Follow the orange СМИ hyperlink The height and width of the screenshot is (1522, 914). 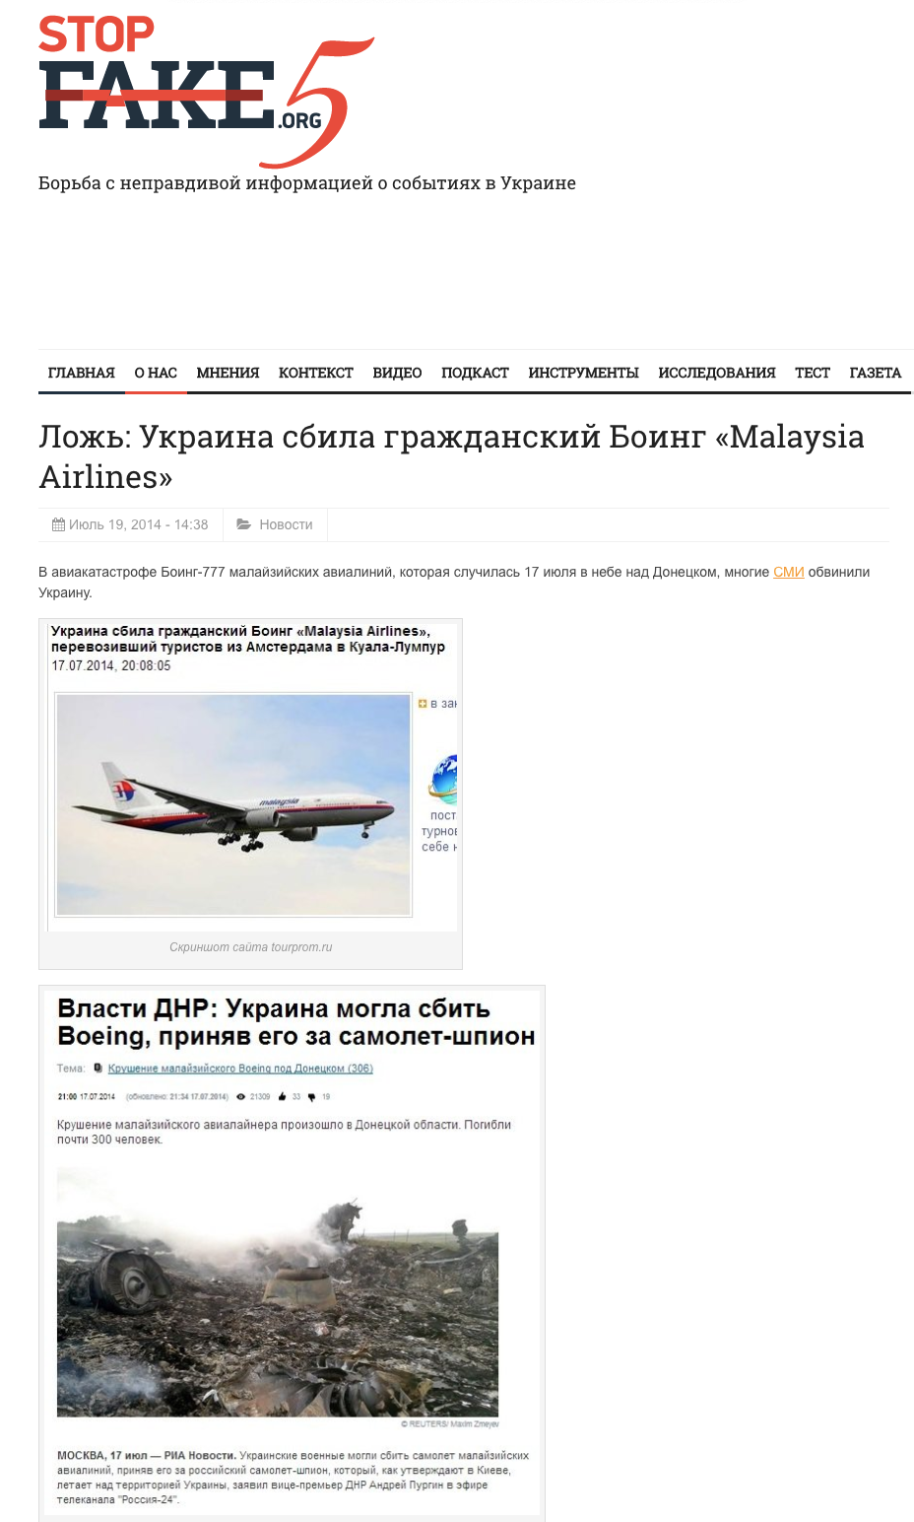789,572
